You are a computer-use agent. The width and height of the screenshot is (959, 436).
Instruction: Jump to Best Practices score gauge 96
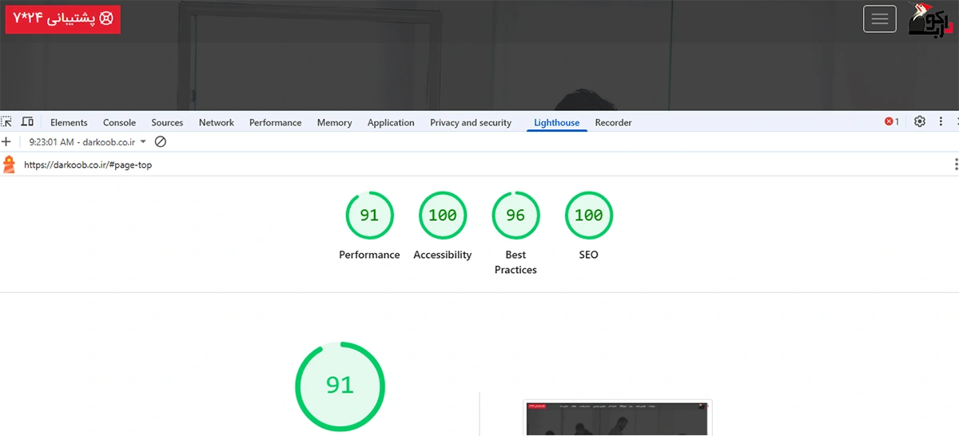click(515, 216)
